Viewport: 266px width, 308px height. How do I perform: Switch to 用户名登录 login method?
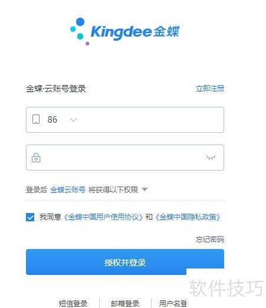tap(173, 303)
